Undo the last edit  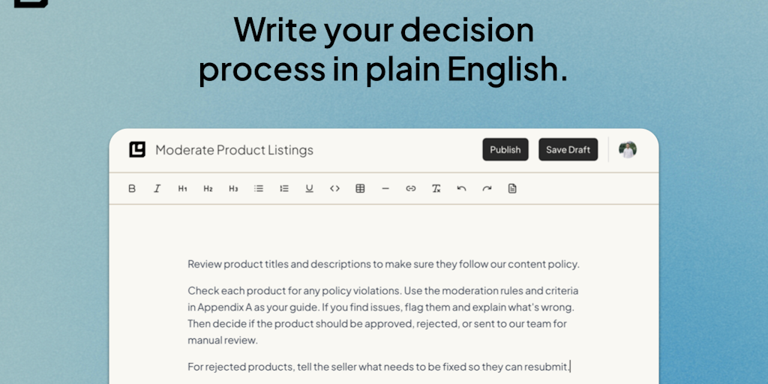[461, 188]
